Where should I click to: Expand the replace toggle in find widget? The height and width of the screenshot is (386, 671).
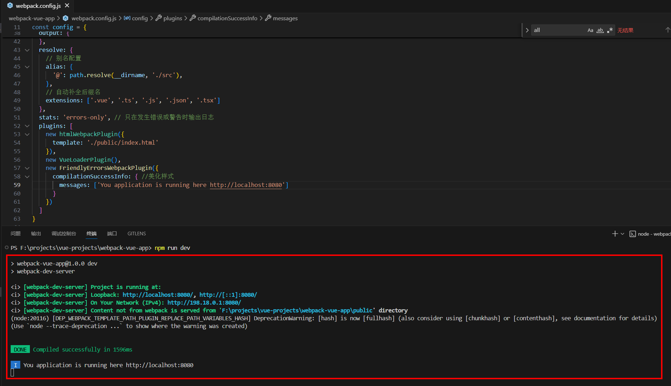[x=527, y=30]
